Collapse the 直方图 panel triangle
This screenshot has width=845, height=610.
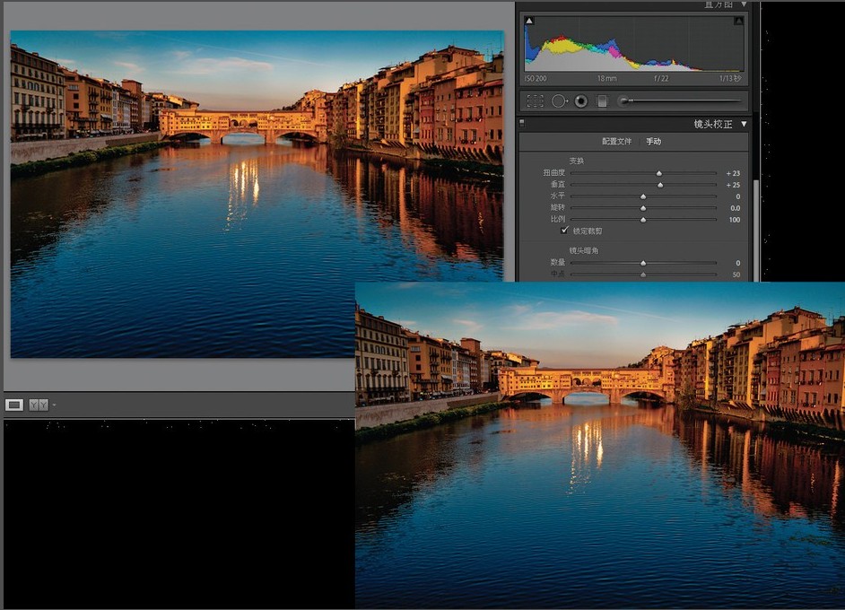coord(744,4)
